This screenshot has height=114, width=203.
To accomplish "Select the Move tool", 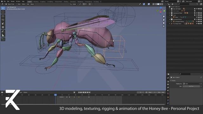I will coord(3,16).
